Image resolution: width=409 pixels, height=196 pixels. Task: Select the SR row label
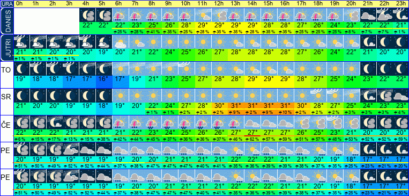tap(6, 97)
